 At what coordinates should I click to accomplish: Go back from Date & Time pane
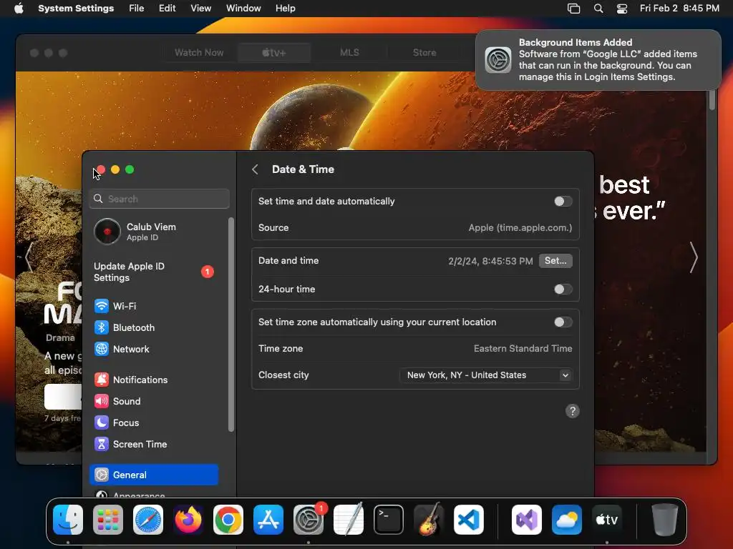click(x=255, y=169)
